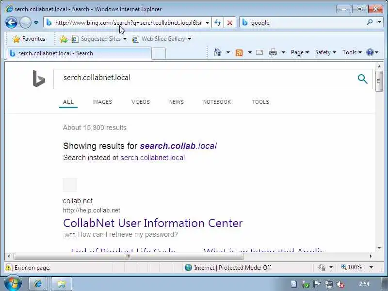The width and height of the screenshot is (388, 291).
Task: Click the orange RSS feeds icon
Action: point(239,52)
